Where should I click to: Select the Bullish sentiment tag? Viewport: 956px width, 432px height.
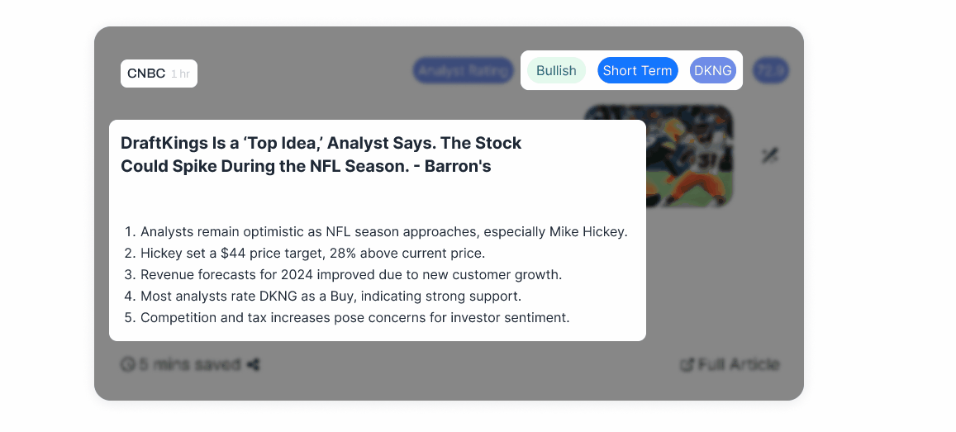[556, 71]
